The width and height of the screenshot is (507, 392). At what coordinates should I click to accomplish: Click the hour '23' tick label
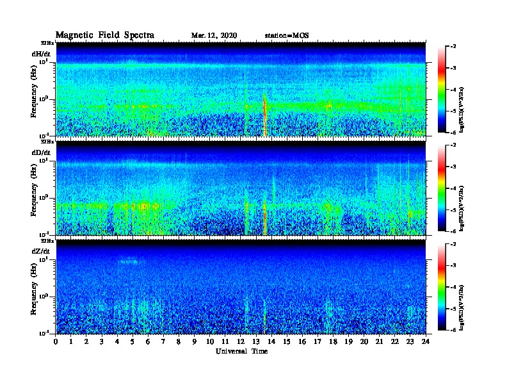[410, 342]
